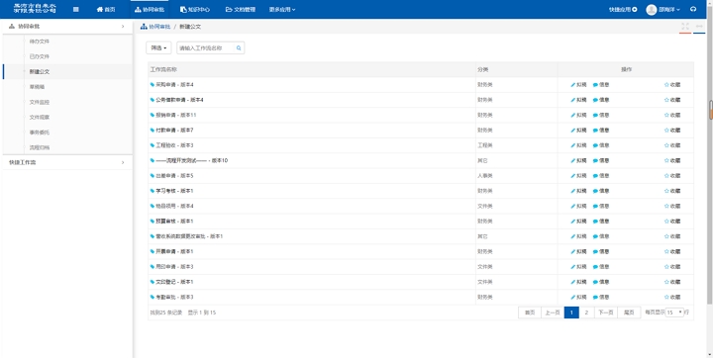Toggle the hamburger sidebar menu icon

point(76,10)
